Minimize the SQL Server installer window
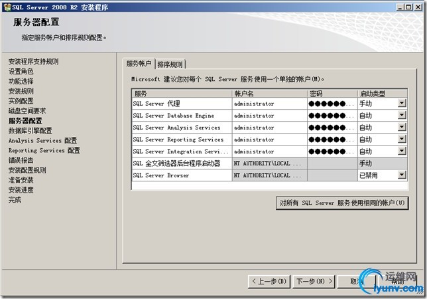 400,7
